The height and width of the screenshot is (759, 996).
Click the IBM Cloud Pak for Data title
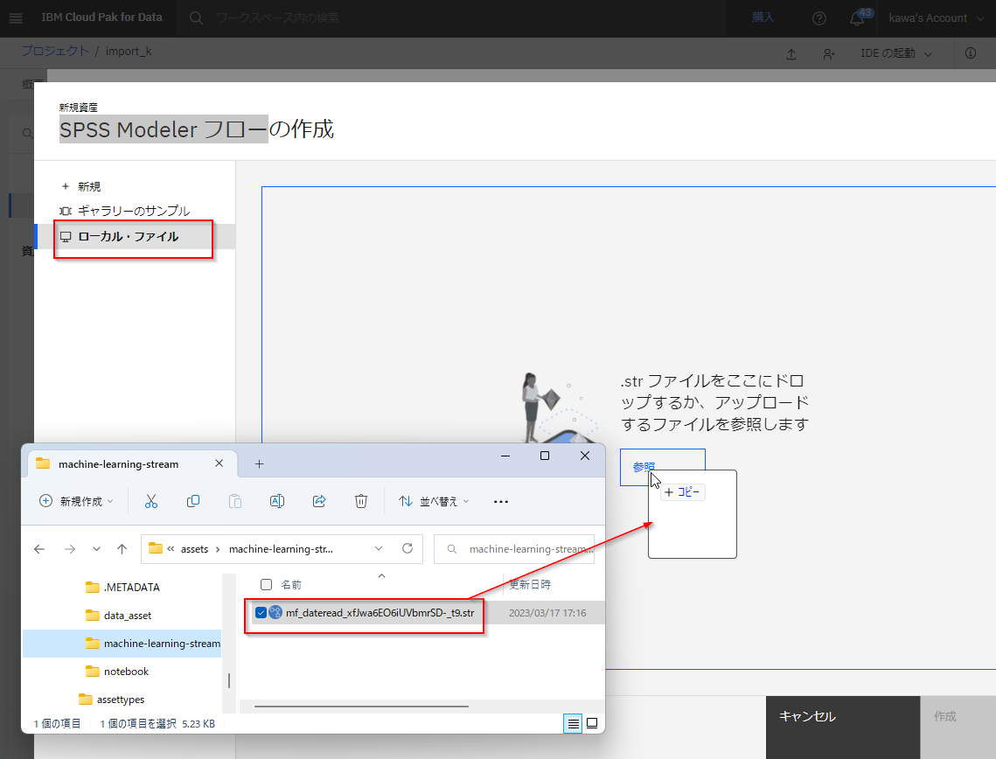(x=101, y=17)
